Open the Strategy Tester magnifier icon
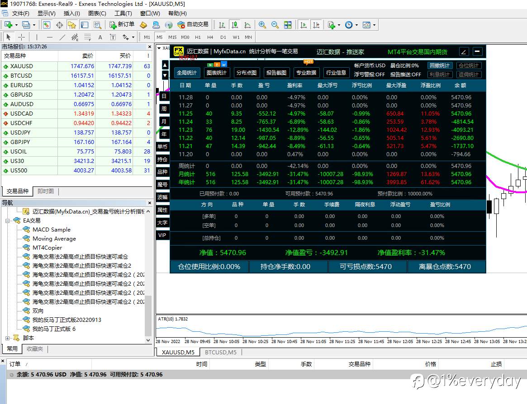527x404 pixels. (97, 25)
